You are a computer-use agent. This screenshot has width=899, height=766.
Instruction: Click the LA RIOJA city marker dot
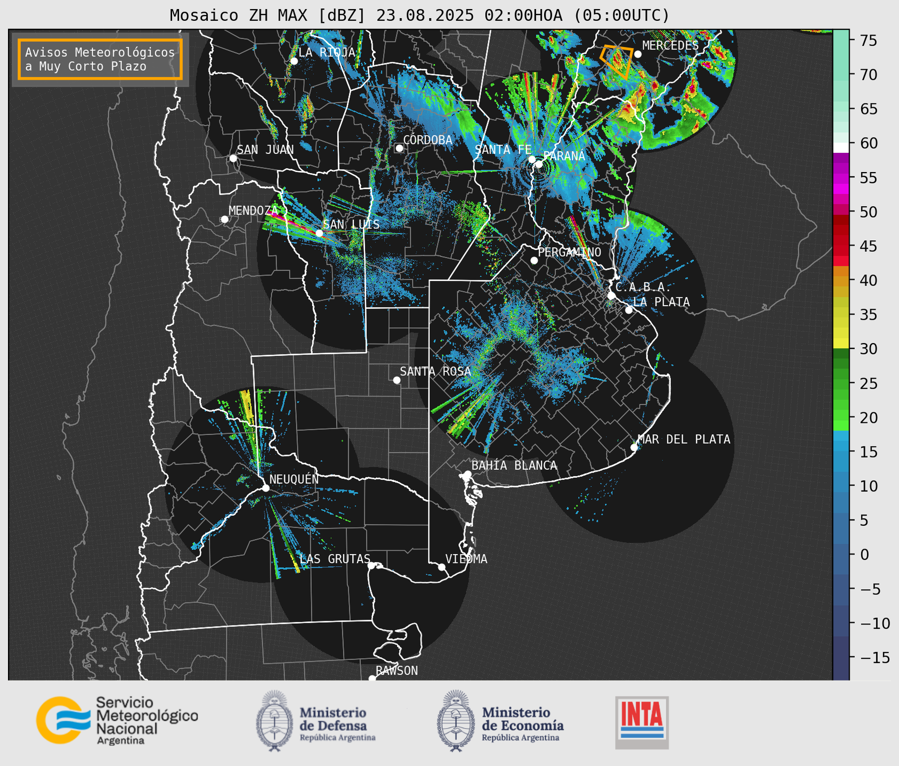coord(294,61)
